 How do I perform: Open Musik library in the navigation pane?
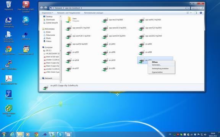[x=47, y=38]
